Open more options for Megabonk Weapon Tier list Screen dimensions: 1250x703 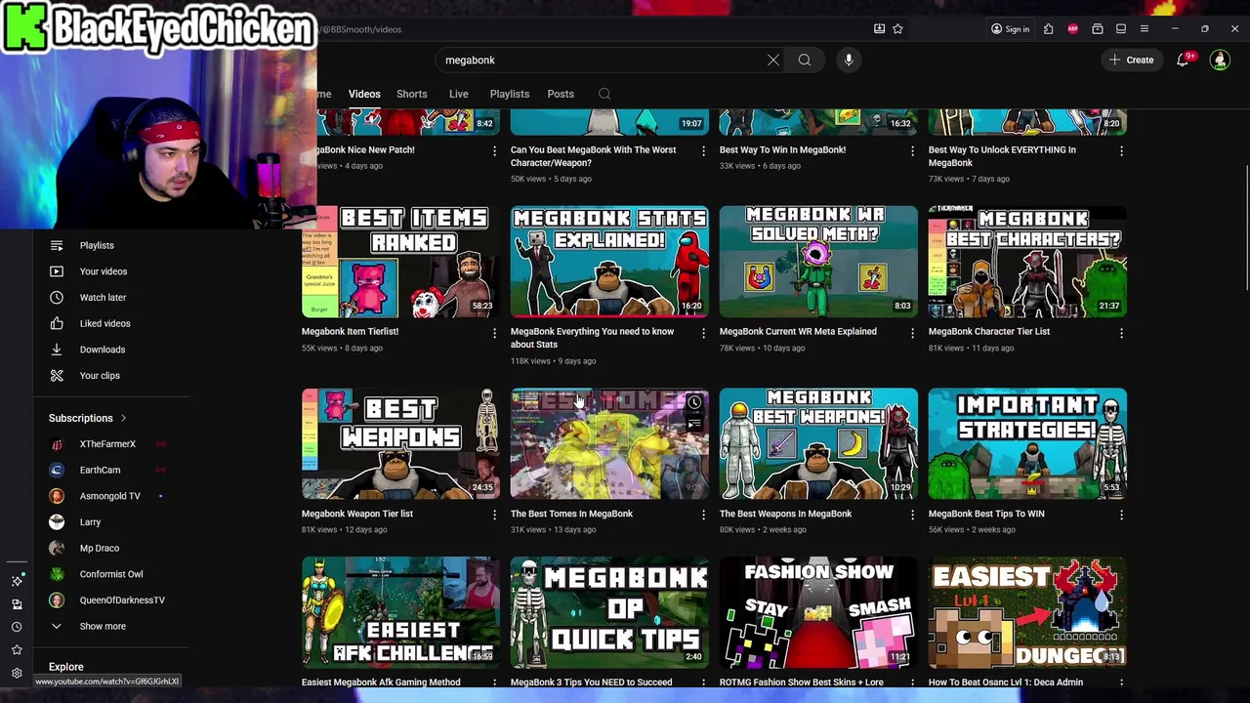tap(494, 515)
